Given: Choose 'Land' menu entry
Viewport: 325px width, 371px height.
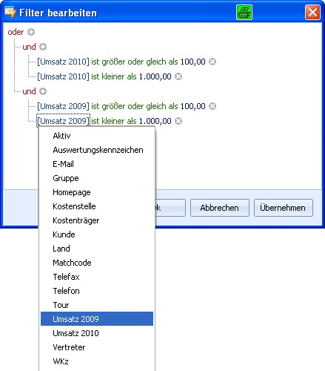Looking at the screenshot, I should click(x=97, y=249).
